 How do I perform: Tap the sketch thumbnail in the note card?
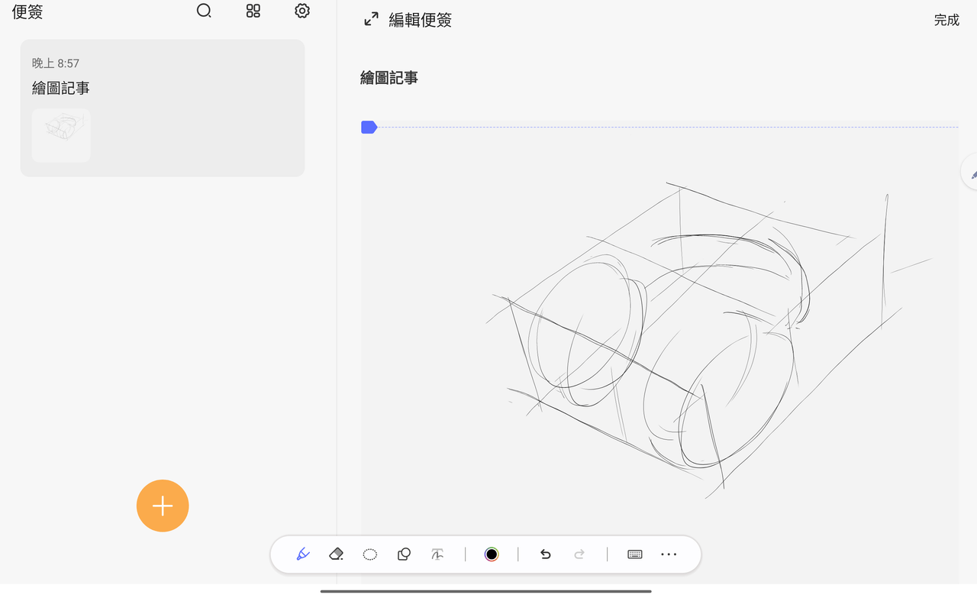[x=61, y=135]
